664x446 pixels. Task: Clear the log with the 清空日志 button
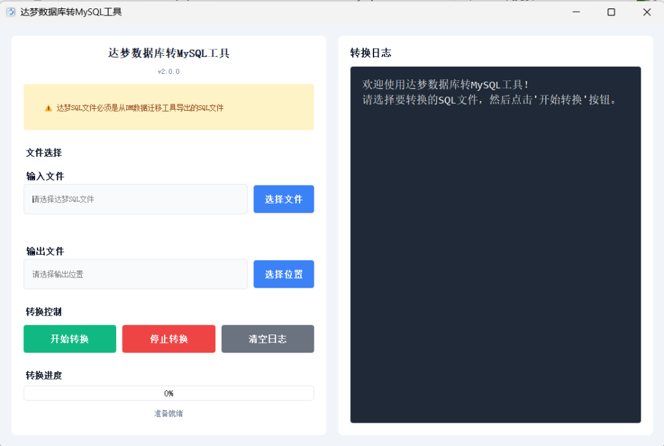(267, 338)
